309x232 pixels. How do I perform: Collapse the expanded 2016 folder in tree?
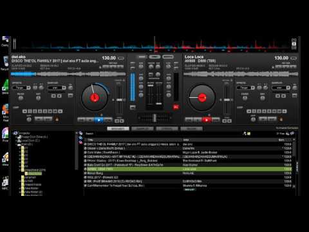(x=20, y=170)
